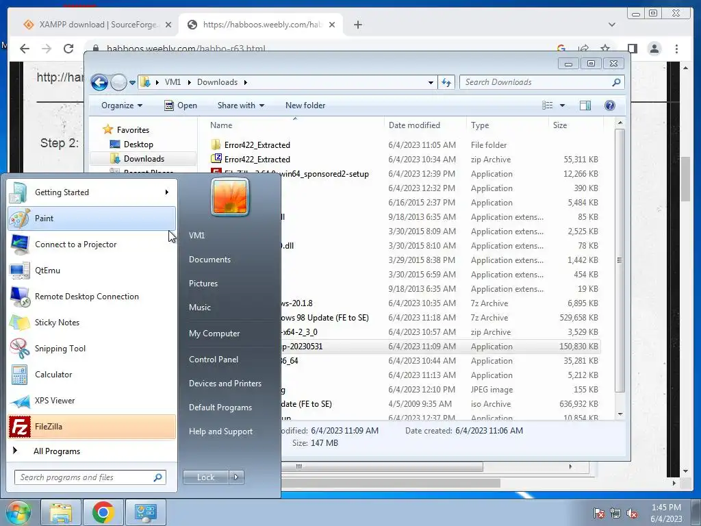
Task: Open Control Panel from Start menu
Action: click(214, 360)
